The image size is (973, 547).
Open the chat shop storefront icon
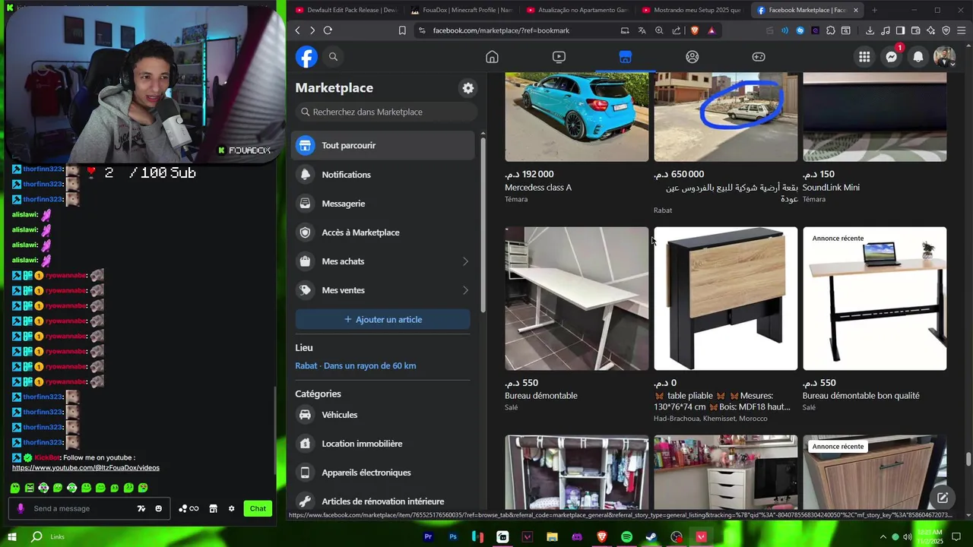[214, 508]
